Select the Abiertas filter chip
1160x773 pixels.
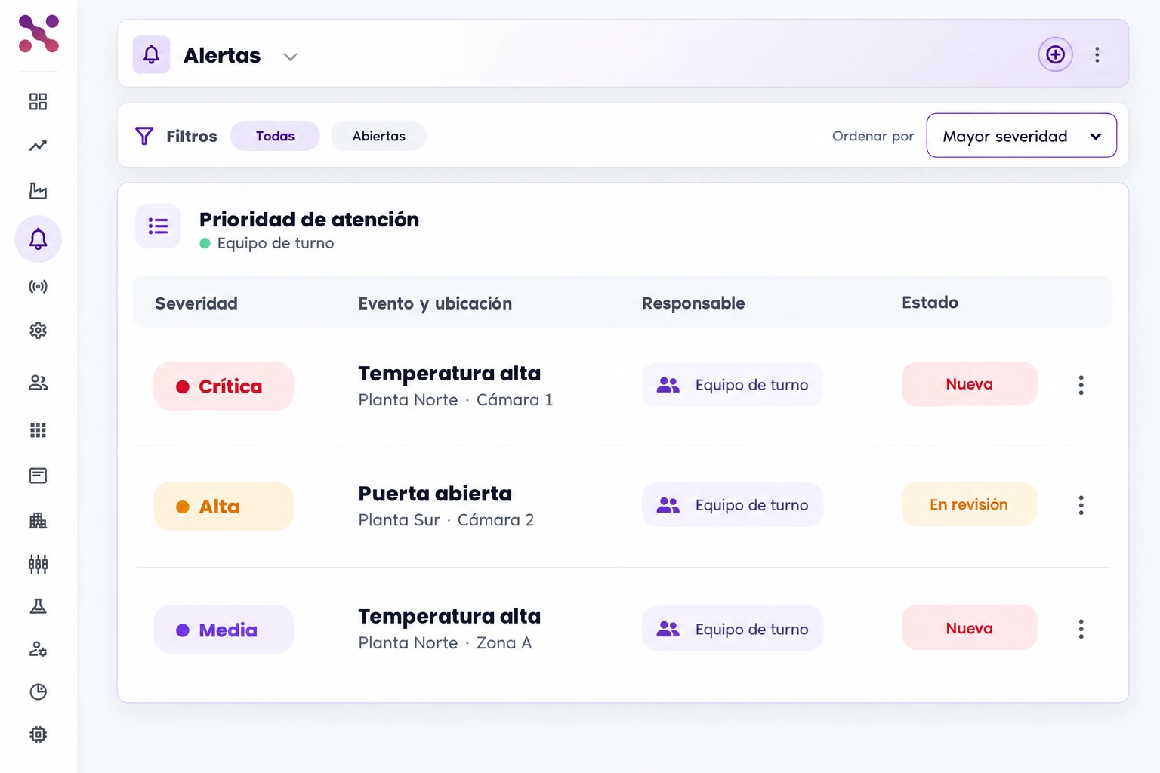(x=378, y=136)
